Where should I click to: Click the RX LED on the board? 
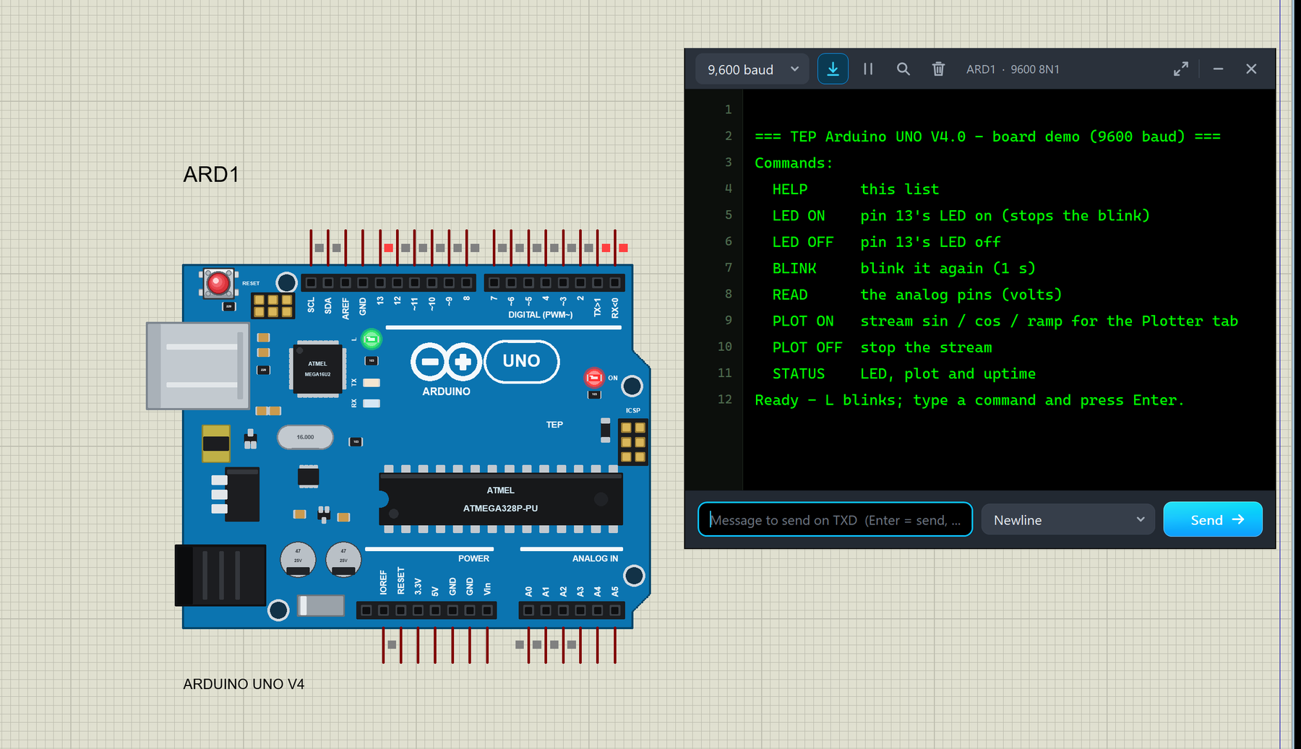[x=372, y=404]
